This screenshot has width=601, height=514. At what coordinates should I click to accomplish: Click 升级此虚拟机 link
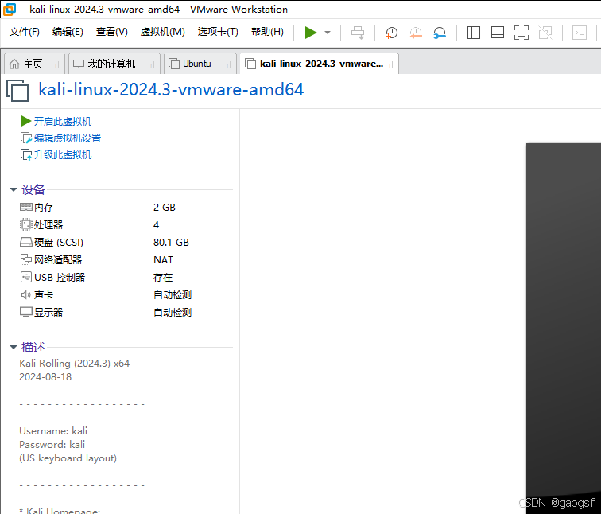(x=63, y=155)
